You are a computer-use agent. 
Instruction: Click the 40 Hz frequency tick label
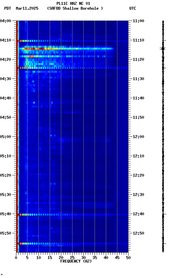click(x=106, y=258)
